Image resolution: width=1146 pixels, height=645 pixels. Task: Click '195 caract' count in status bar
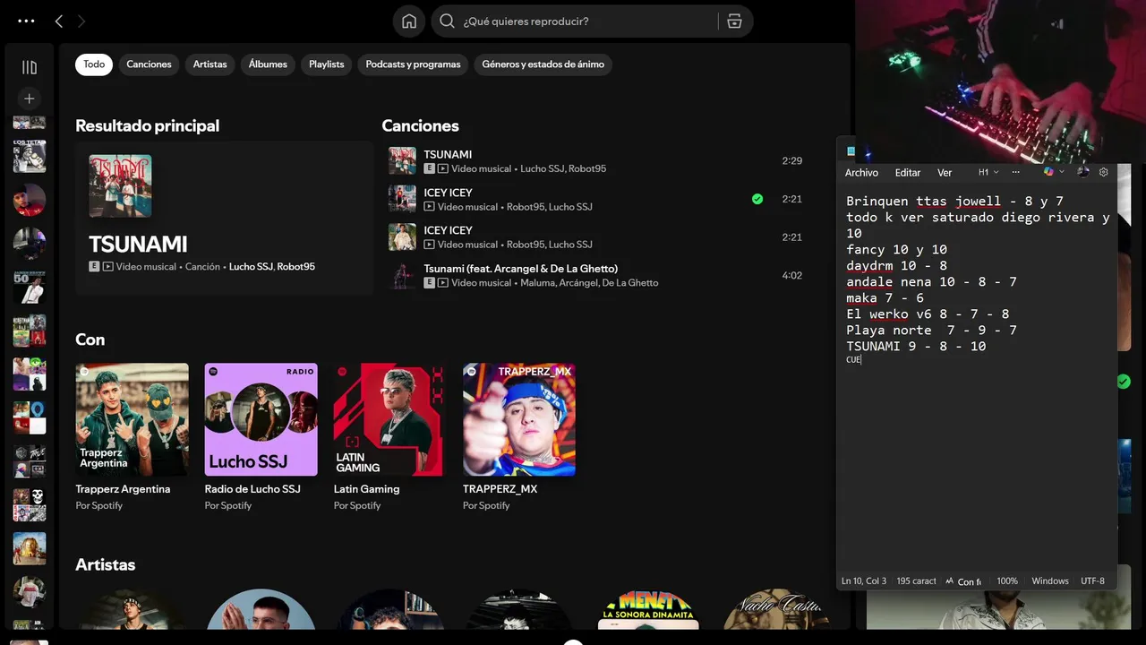(916, 581)
